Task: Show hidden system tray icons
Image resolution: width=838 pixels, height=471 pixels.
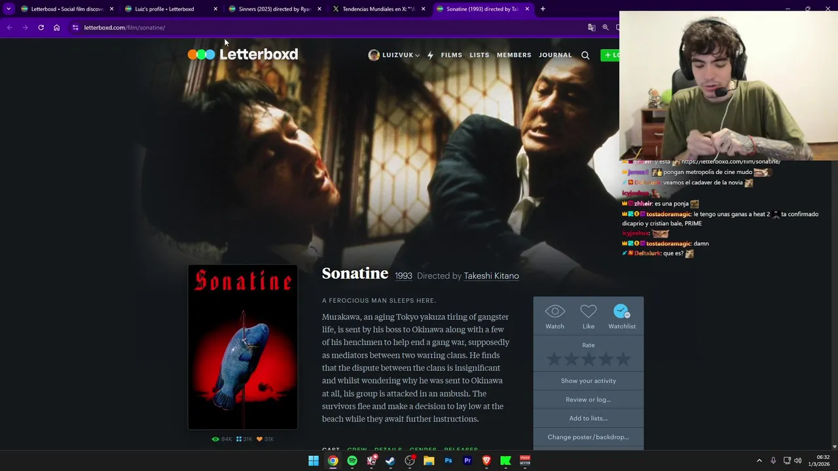Action: click(759, 461)
